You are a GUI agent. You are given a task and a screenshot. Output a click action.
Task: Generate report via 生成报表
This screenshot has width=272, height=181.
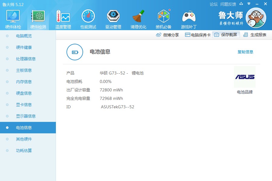pyautogui.click(x=255, y=35)
